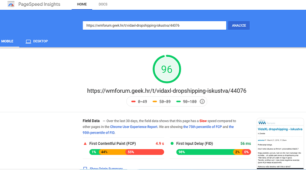Click the red FCP warning triangle icon
306x170 pixels.
[x=85, y=144]
